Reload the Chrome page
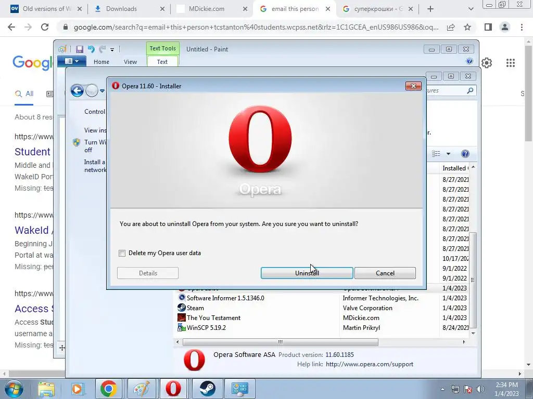 pyautogui.click(x=45, y=27)
